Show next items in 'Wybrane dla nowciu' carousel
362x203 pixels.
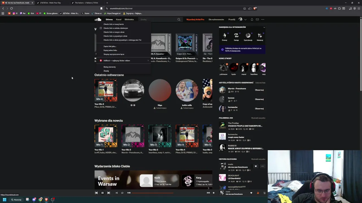tap(209, 138)
